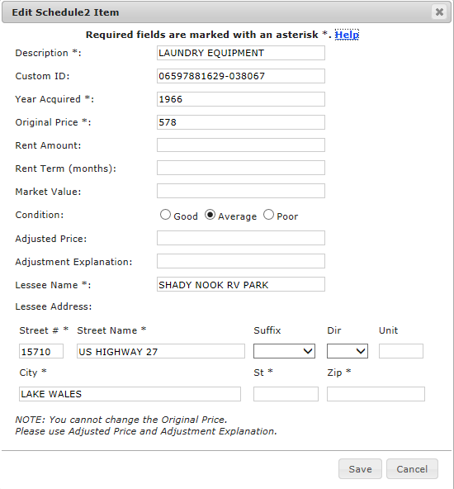454x489 pixels.
Task: Select the Poor condition option
Action: tap(268, 215)
